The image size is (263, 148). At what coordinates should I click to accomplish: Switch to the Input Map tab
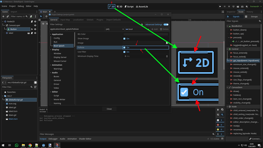[x=65, y=19]
